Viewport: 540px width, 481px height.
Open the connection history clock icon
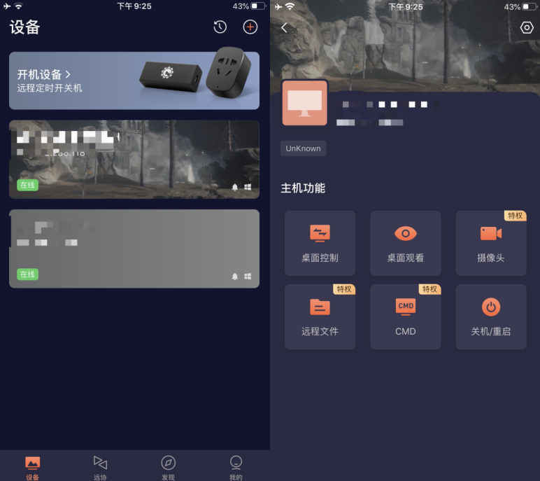(x=220, y=27)
